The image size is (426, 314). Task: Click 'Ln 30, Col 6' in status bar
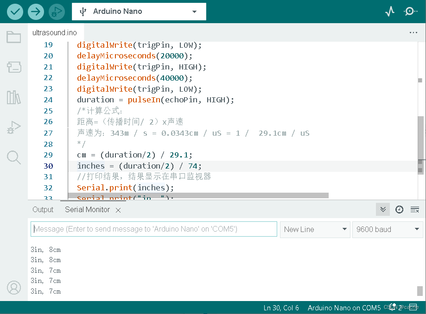(281, 308)
